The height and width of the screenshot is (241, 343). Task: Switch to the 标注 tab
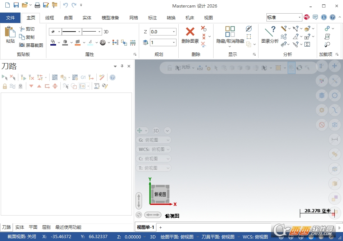click(x=152, y=18)
